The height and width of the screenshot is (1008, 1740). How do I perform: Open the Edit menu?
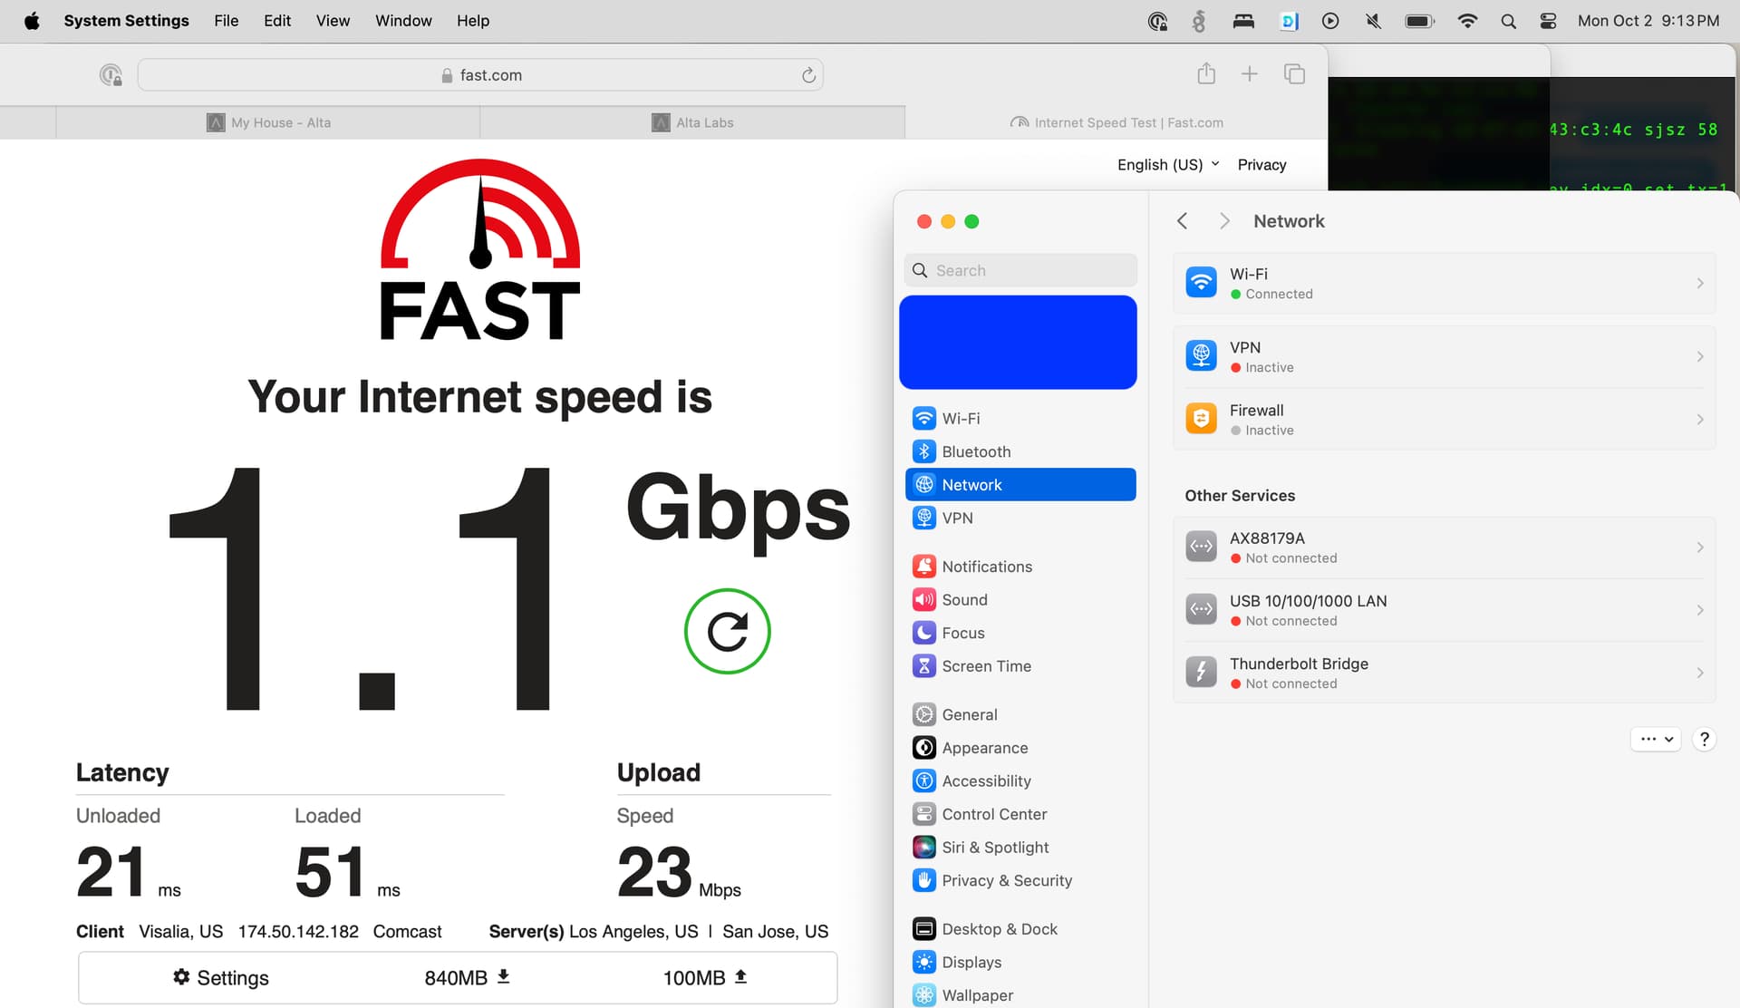pos(277,21)
